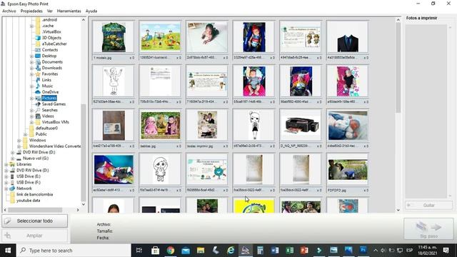This screenshot has height=257, width=457.
Task: Click the folder tree horizontal scrollbar
Action: click(35, 210)
